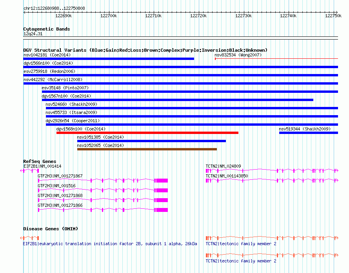The image size is (349, 273).
Task: Click the thick last exon of GTF2H3|NM_001271867
Action: [162, 181]
